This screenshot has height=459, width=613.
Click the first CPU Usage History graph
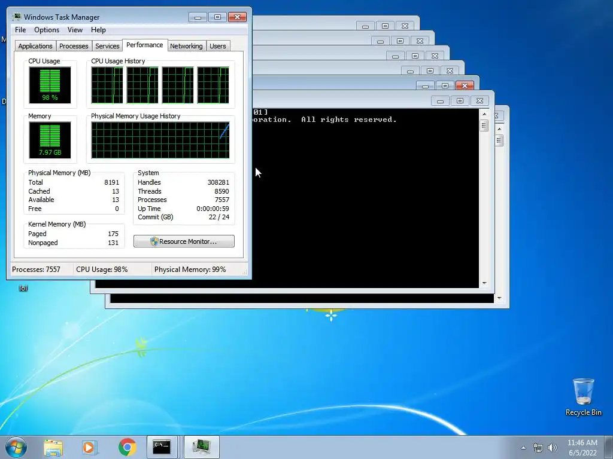[x=107, y=85]
